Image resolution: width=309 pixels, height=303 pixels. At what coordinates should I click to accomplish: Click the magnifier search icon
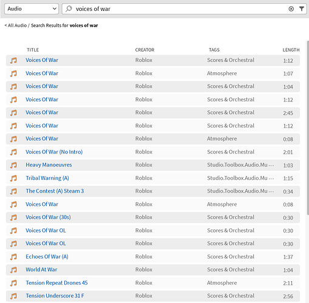[69, 9]
